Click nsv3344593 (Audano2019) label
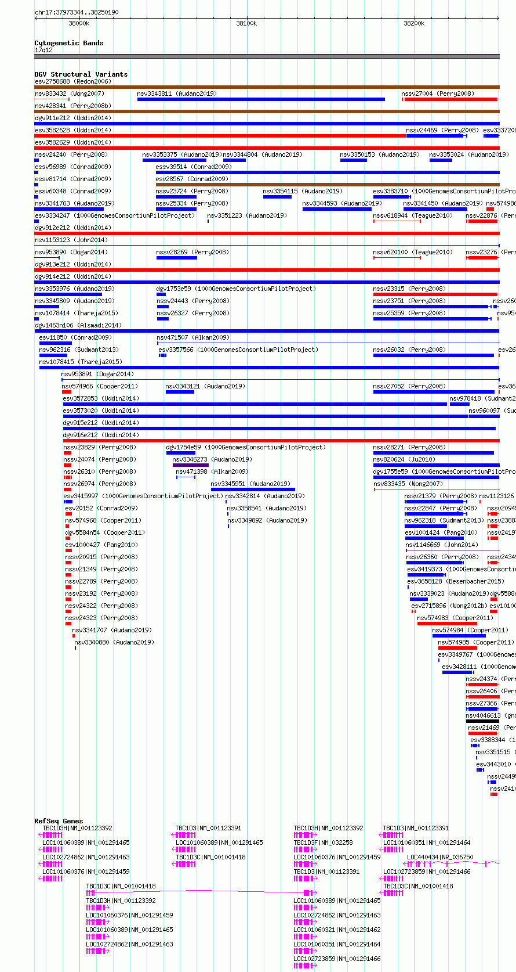Viewport: 516px width, 972px height. (342, 203)
